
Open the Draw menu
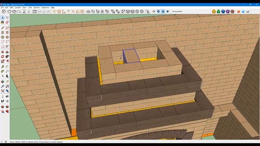(x=24, y=8)
